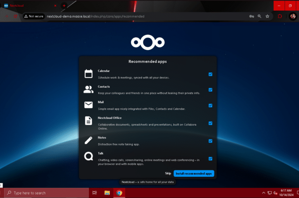Open File Explorer from the taskbar
Screen dimensions: 299x198
(107, 193)
